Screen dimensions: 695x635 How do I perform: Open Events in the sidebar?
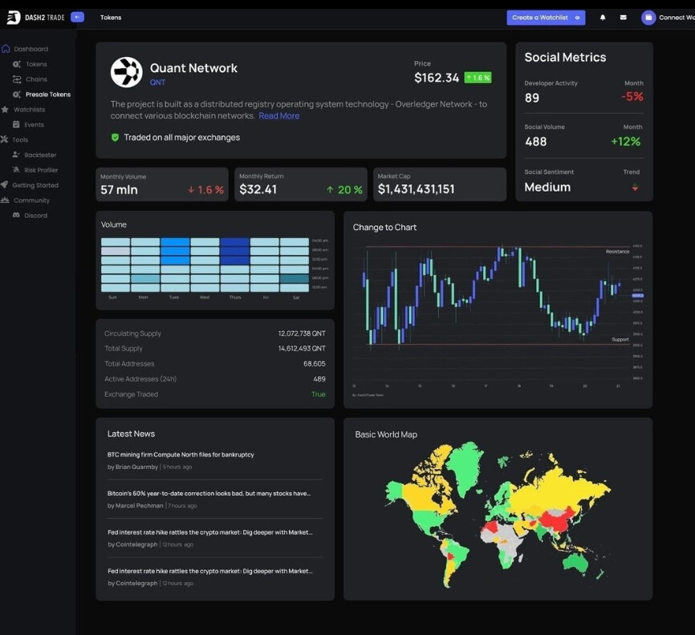click(35, 124)
